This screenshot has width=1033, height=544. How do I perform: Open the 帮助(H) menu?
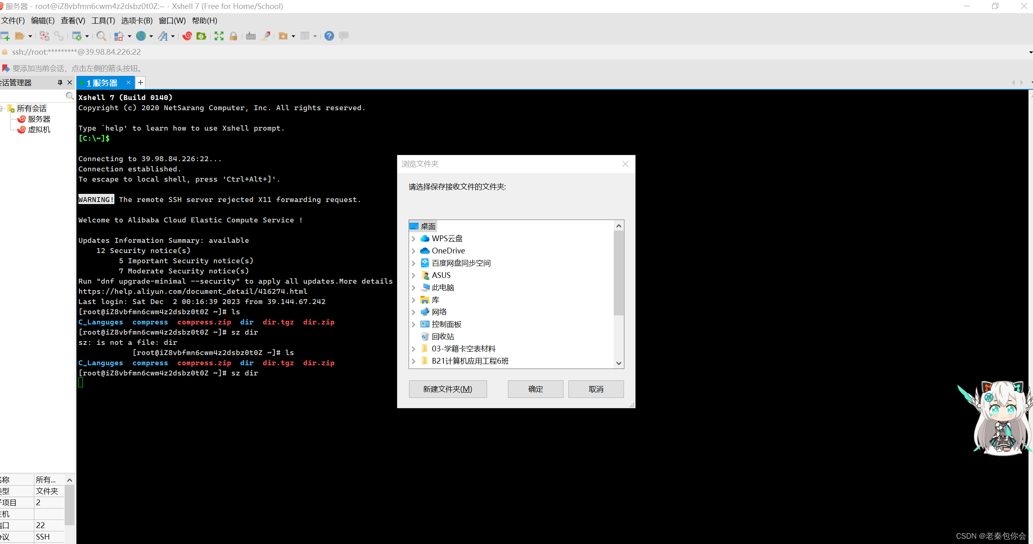pos(204,20)
